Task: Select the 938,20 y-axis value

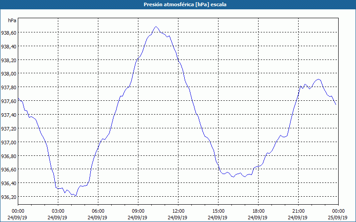Action: click(8, 60)
